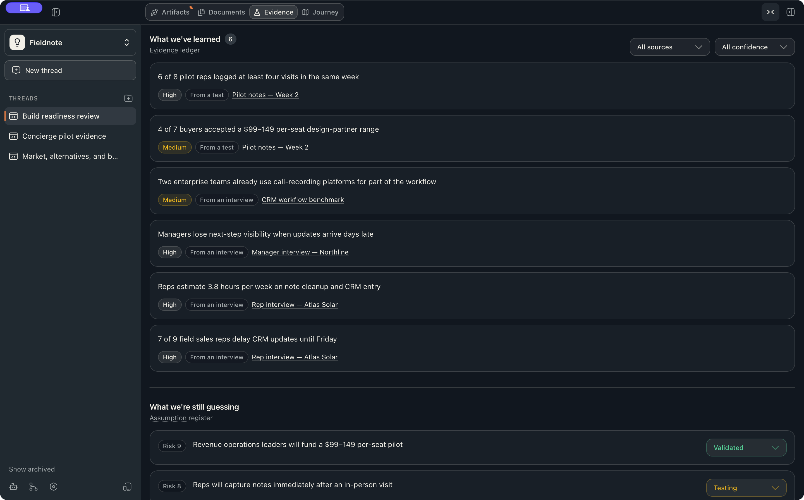The image size is (804, 500).
Task: Click the THREADS section label
Action: (23, 98)
